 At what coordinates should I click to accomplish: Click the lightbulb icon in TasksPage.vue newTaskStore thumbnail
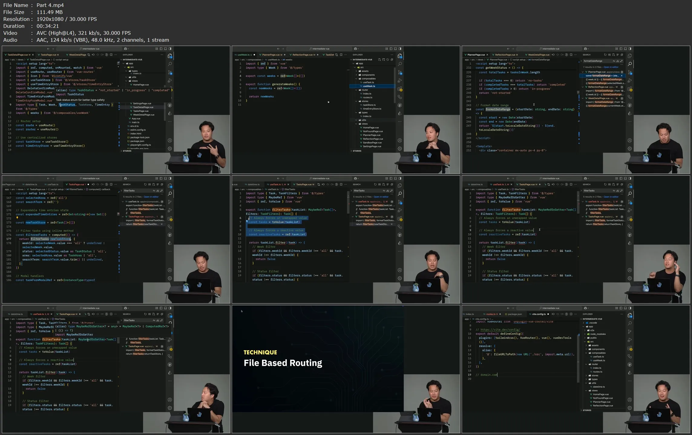[x=17, y=218]
